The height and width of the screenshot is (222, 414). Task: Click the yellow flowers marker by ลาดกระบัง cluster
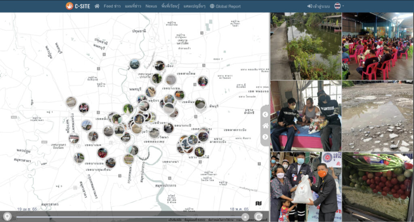[199, 152]
